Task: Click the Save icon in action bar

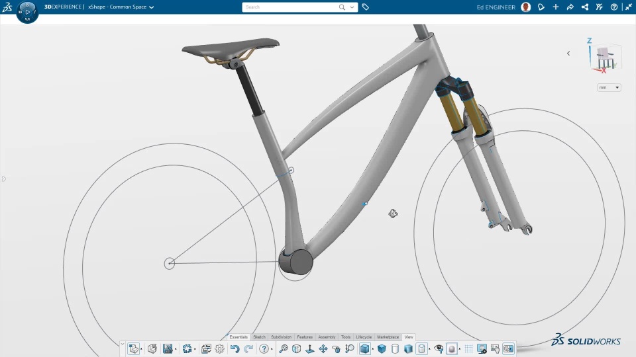Action: [x=168, y=348]
